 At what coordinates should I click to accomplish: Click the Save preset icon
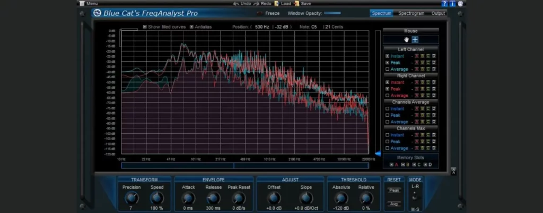pyautogui.click(x=297, y=4)
